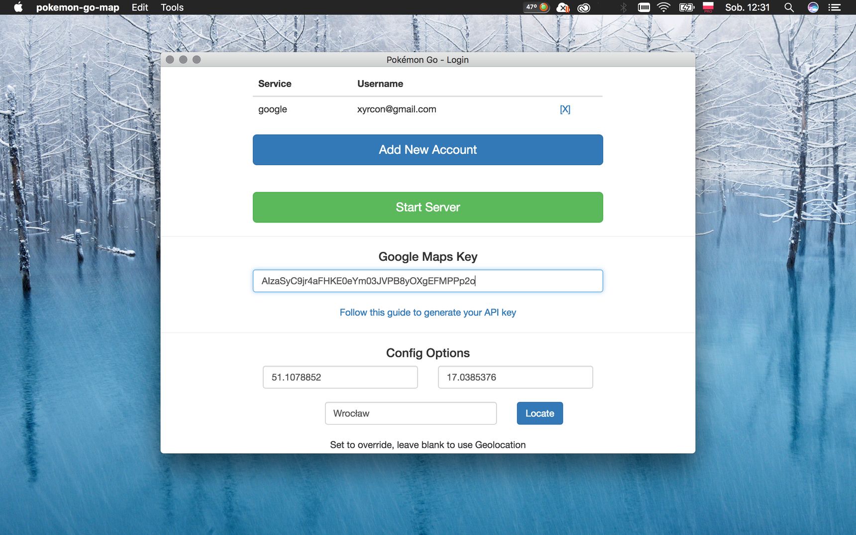Open the Edit menu
This screenshot has height=535, width=856.
coord(140,7)
